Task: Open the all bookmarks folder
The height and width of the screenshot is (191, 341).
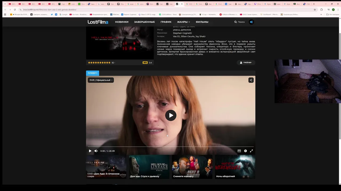Action: click(x=333, y=14)
